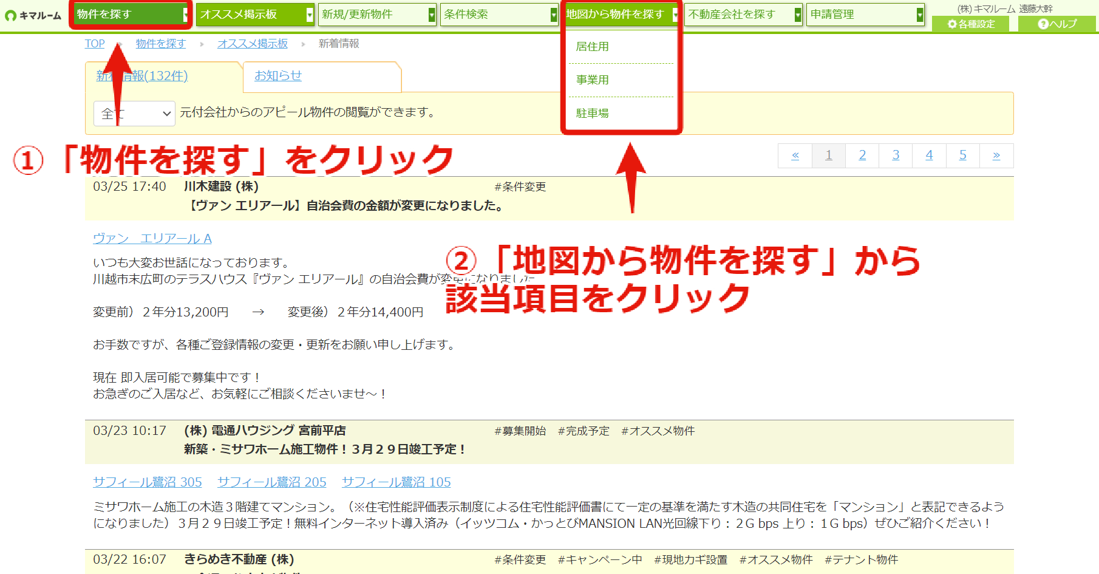This screenshot has height=574, width=1099.
Task: Open the 全て filter dropdown
Action: 134,114
